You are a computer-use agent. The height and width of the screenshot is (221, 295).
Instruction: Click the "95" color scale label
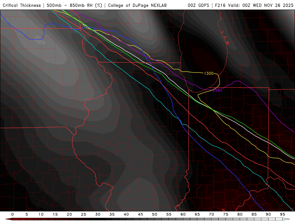click(x=282, y=214)
